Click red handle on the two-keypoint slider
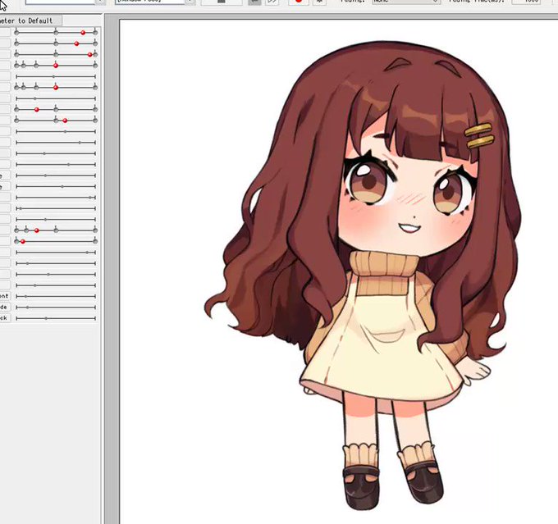The width and height of the screenshot is (558, 524). pos(23,242)
